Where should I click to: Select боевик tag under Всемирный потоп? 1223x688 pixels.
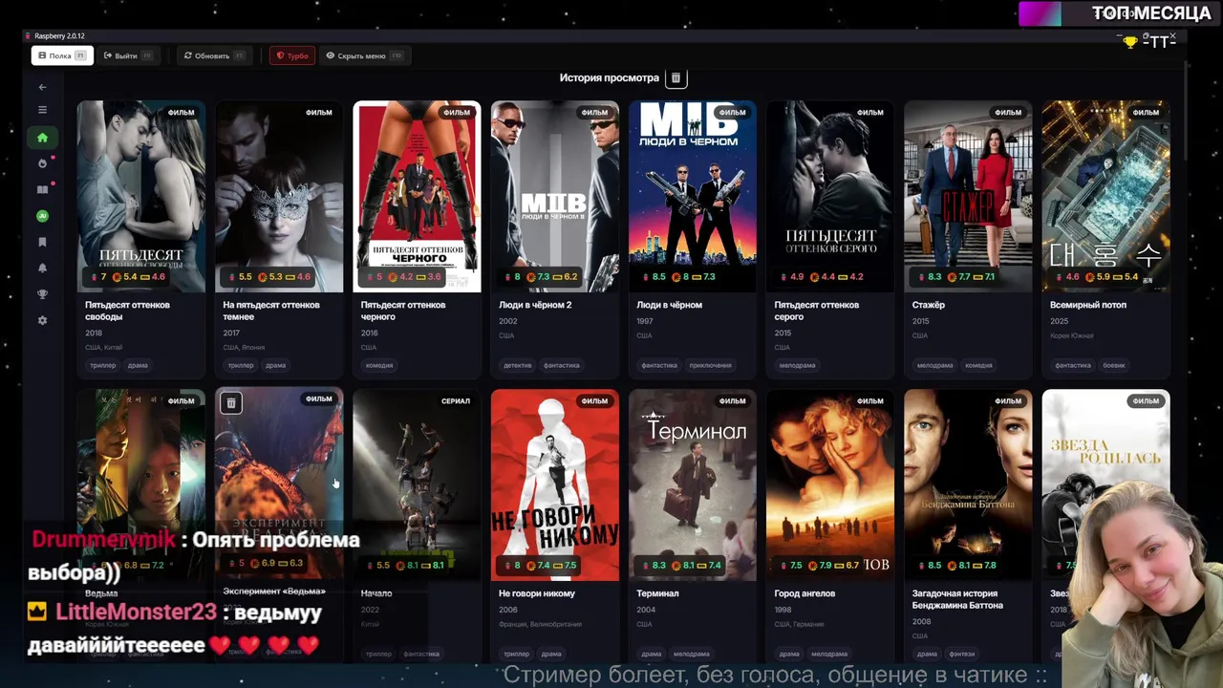coord(1114,365)
